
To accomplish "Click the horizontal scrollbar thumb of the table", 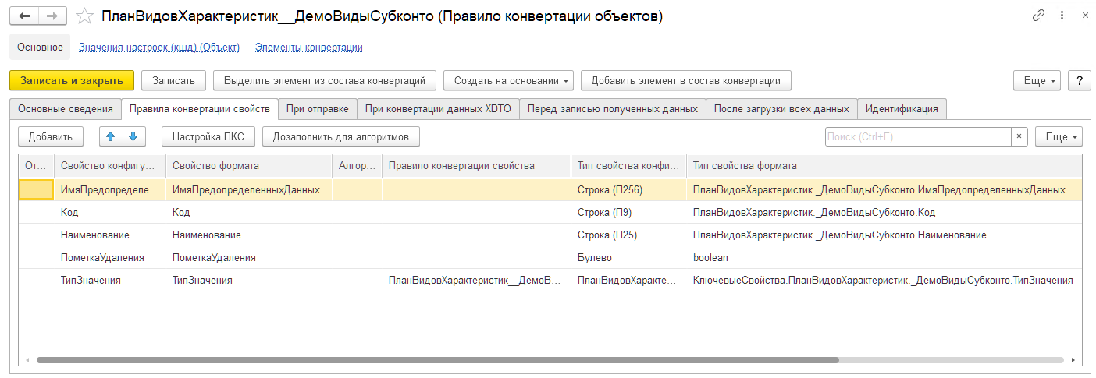I will 437,361.
